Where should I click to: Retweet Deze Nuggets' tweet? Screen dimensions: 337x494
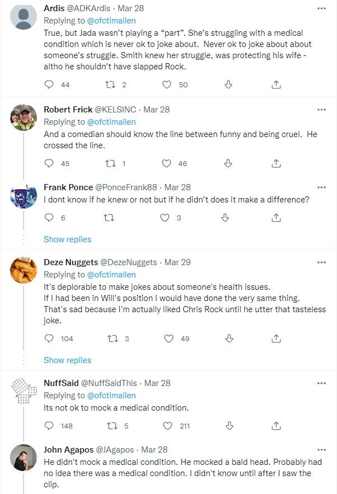point(110,338)
